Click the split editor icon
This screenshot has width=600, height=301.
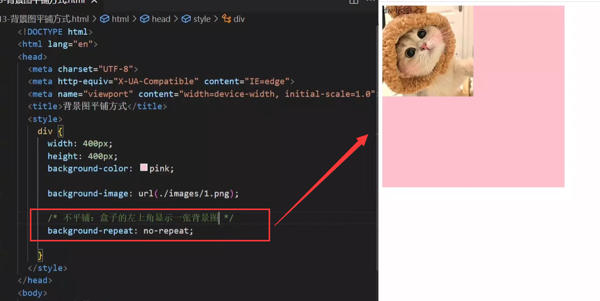click(354, 2)
